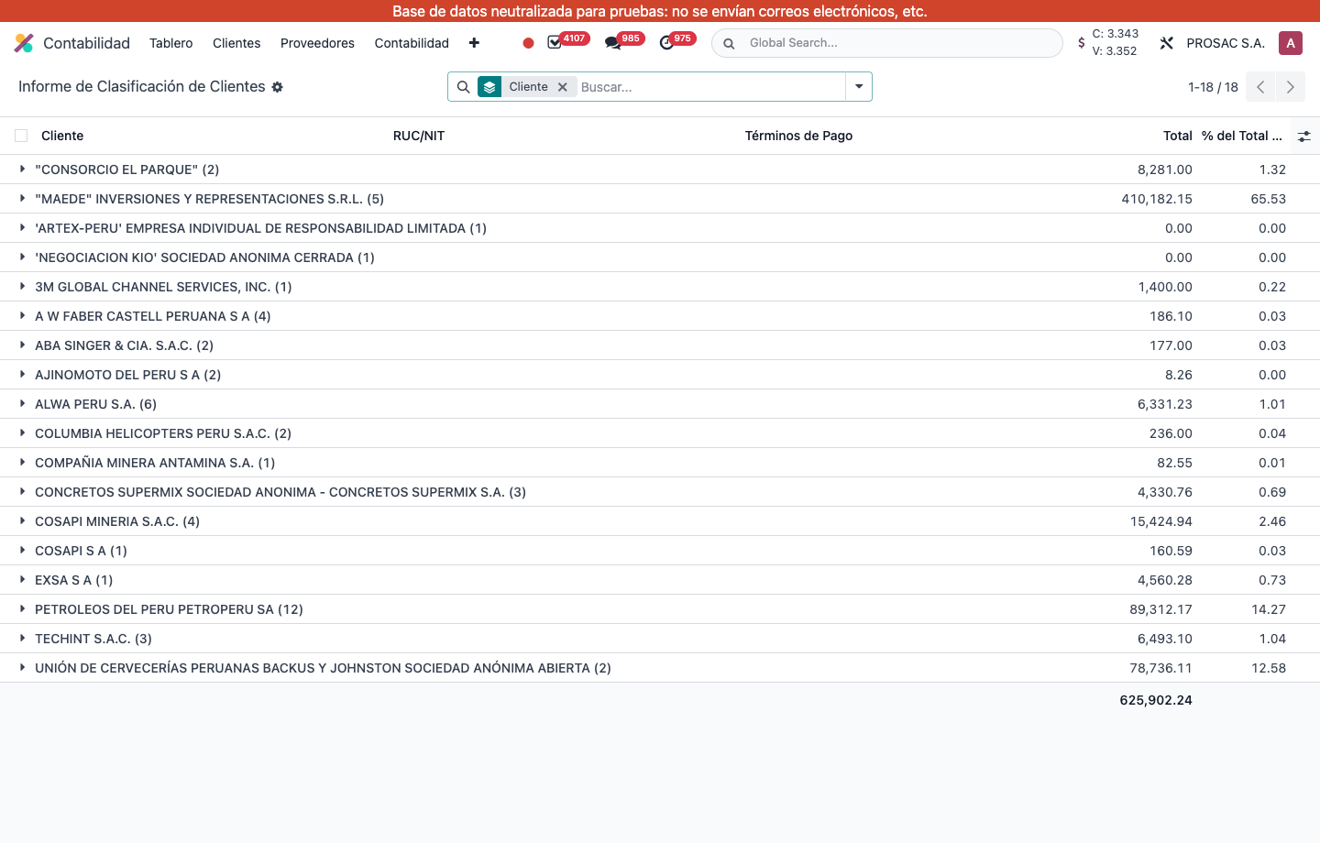Viewport: 1320px width, 843px height.
Task: Click the C: 3.343 exchange rate text
Action: [1116, 34]
